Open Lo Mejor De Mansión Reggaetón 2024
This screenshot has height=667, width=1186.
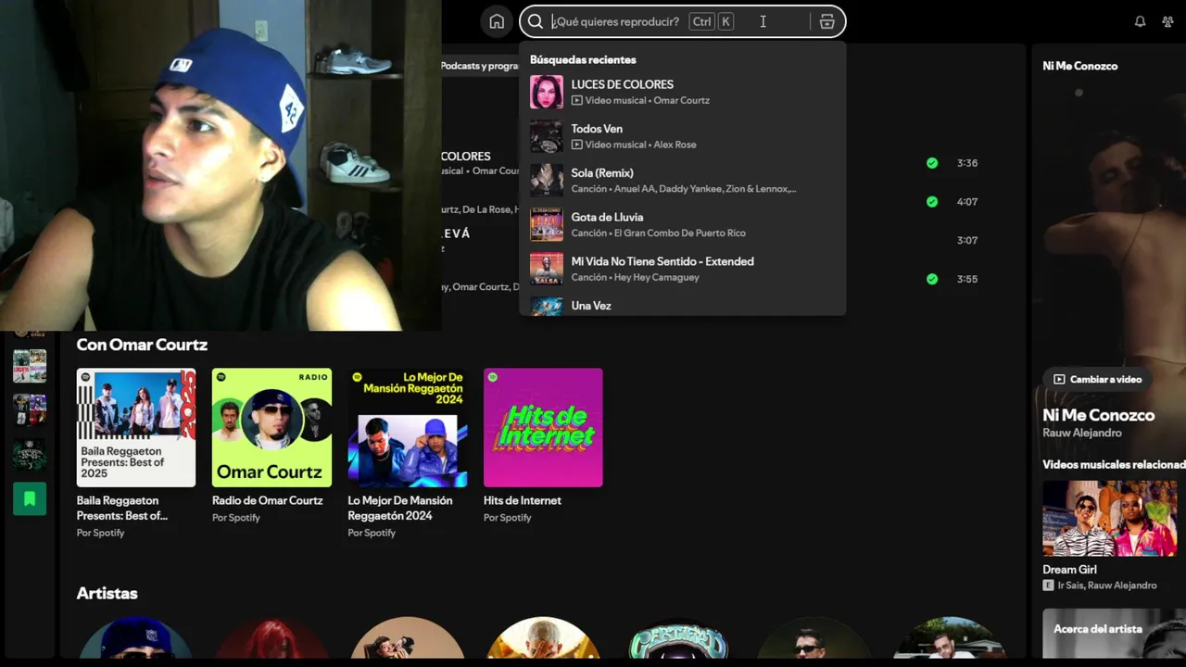pyautogui.click(x=408, y=454)
